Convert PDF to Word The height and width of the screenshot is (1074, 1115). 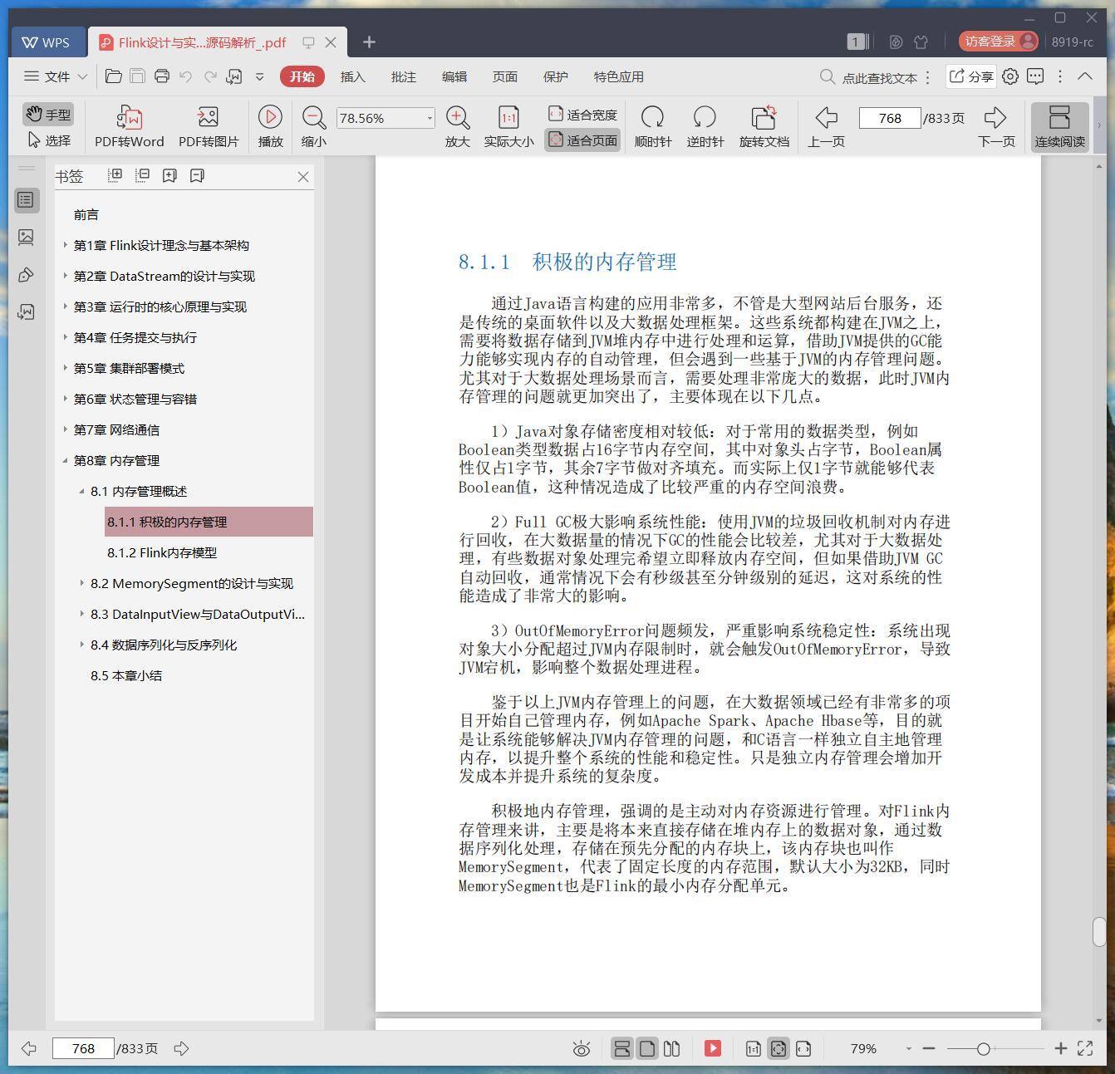130,126
